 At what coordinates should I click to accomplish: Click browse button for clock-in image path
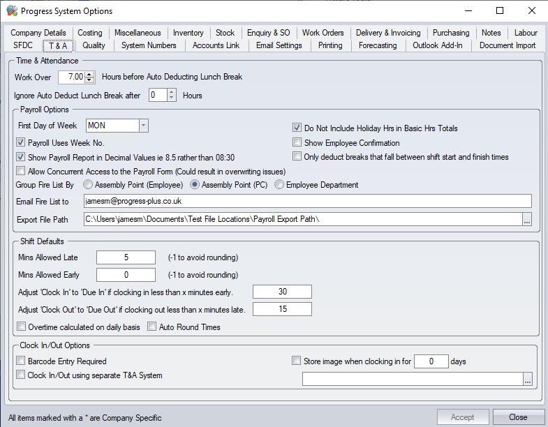coord(527,379)
